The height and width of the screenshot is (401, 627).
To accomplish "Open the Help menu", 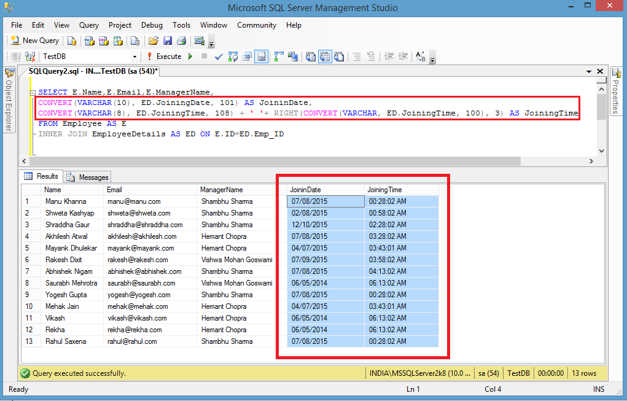I will coord(294,25).
